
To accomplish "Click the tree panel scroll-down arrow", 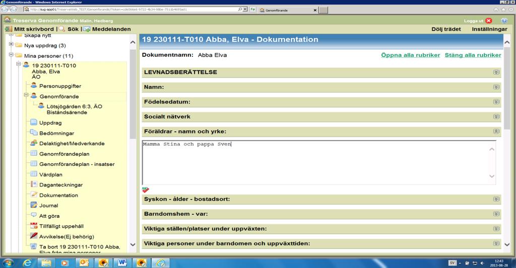I will click(133, 245).
